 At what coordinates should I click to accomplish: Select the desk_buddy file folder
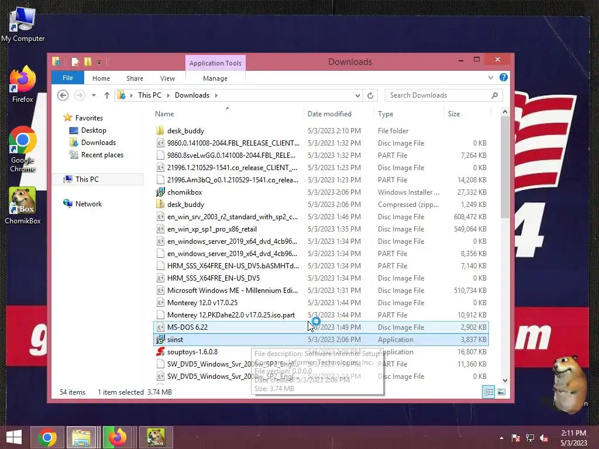(x=321, y=130)
